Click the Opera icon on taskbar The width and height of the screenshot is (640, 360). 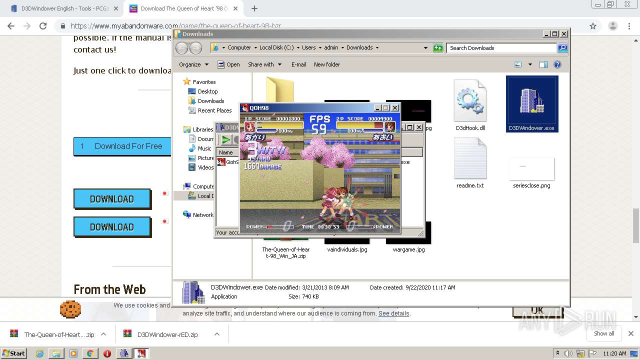[107, 353]
